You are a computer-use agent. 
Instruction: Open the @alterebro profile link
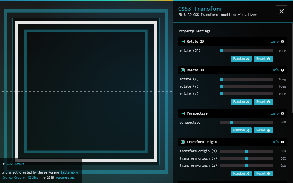point(69,173)
